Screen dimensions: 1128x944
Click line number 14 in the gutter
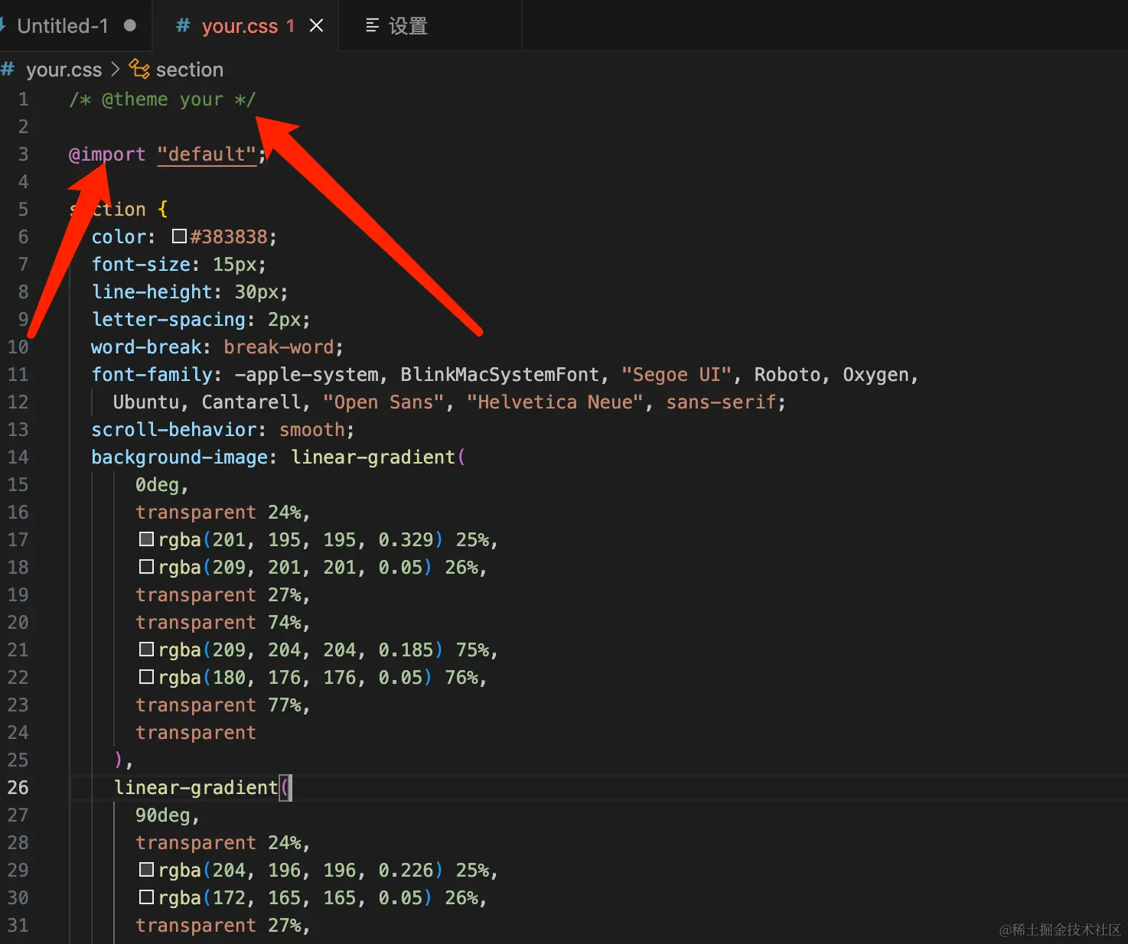tap(18, 457)
